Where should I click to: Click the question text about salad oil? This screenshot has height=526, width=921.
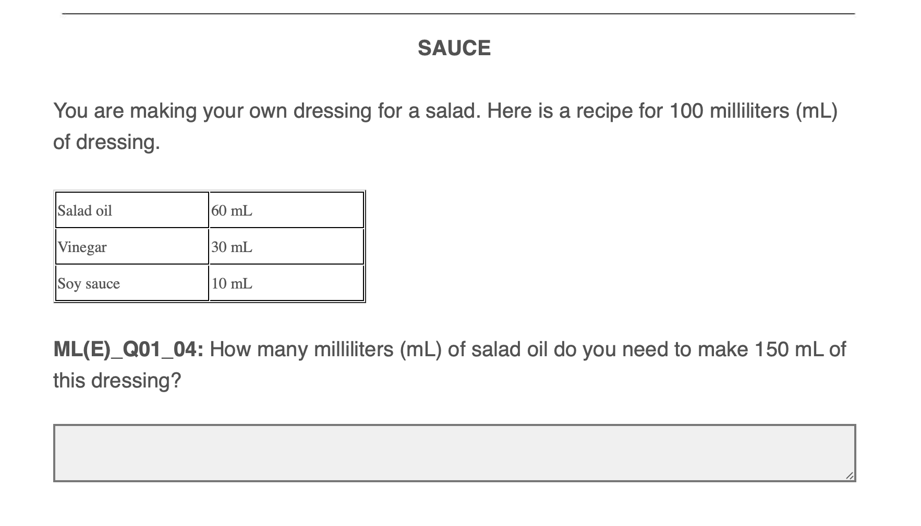coord(469,349)
